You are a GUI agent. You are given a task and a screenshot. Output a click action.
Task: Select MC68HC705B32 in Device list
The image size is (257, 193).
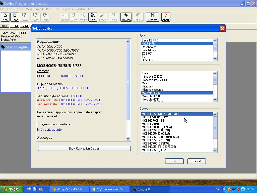[152, 124]
